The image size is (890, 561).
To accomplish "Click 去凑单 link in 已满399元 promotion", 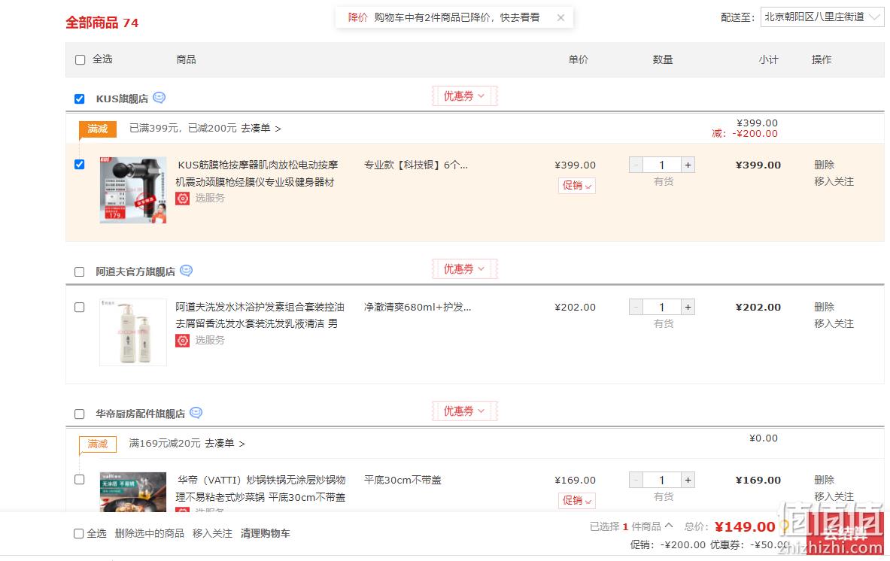I will 260,128.
